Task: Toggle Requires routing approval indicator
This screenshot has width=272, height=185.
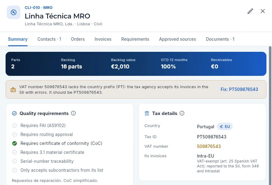Action: click(x=15, y=134)
